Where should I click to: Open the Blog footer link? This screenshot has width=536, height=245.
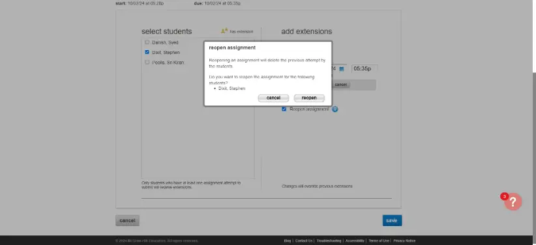(287, 241)
